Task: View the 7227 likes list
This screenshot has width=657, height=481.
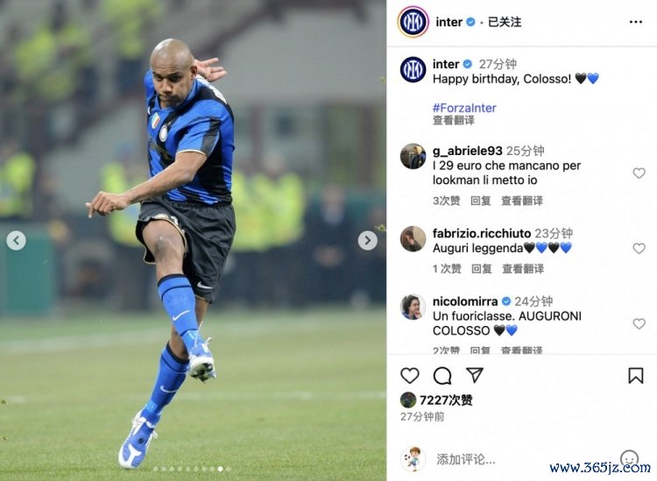Action: [446, 400]
